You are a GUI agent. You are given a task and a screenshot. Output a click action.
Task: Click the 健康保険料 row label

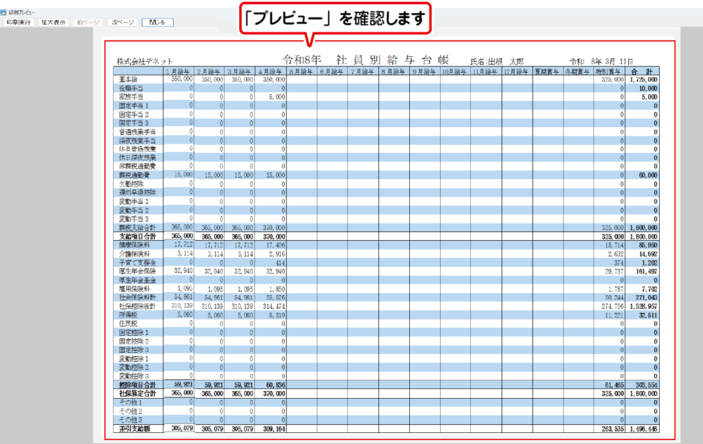tap(134, 245)
